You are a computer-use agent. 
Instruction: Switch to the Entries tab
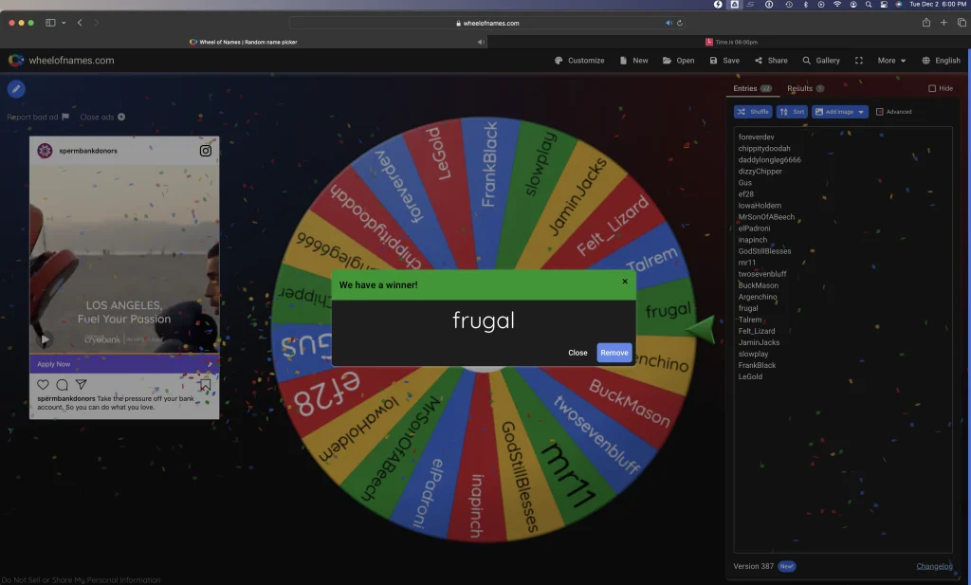[752, 88]
